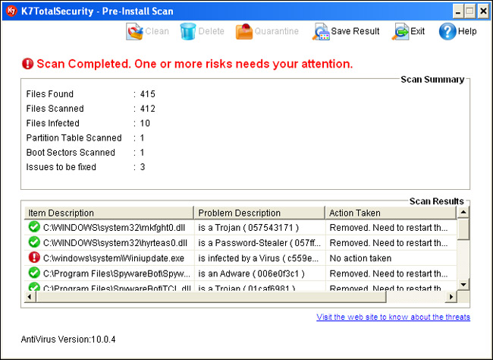Click red alert icon beside Winiupdate.exe
493x360 pixels.
coord(33,257)
